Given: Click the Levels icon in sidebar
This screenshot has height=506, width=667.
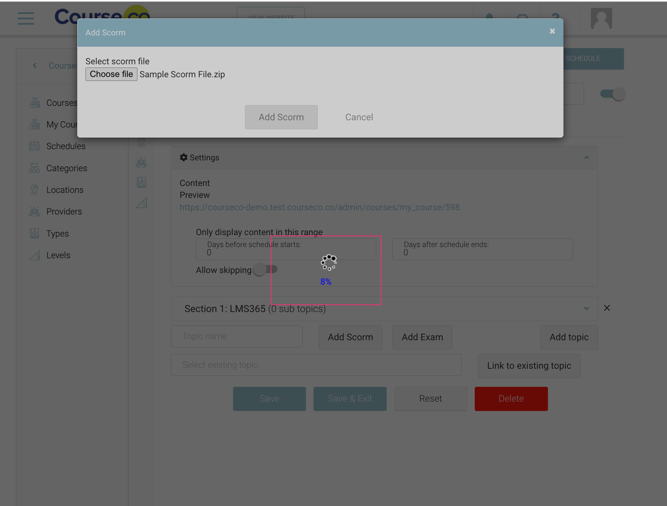Looking at the screenshot, I should (35, 255).
